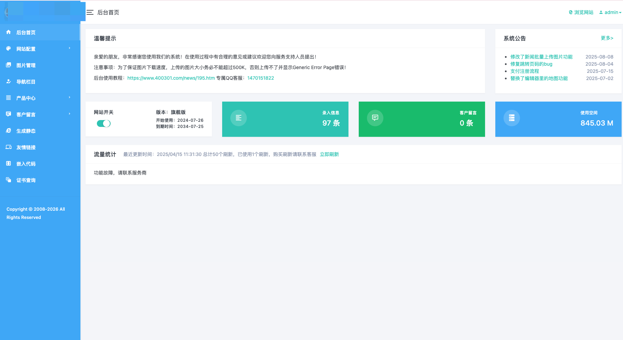Open the tutorial URL 400301.com/news/195.htm
Screen dimensions: 623x340
pyautogui.click(x=171, y=78)
